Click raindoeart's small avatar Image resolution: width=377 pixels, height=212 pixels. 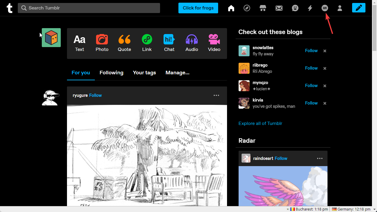(x=246, y=158)
